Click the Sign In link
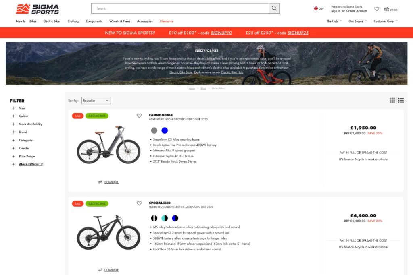Image resolution: width=413 pixels, height=275 pixels. coord(336,11)
